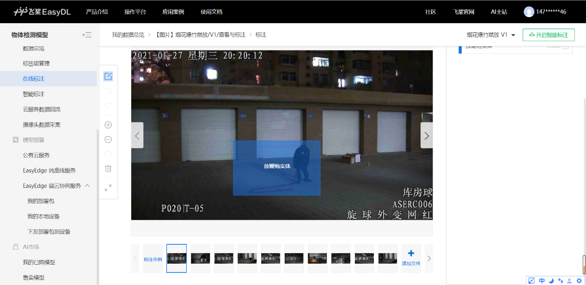Viewport: 586px width, 285px height.
Task: Click the zoom out minus icon
Action: pyautogui.click(x=108, y=140)
